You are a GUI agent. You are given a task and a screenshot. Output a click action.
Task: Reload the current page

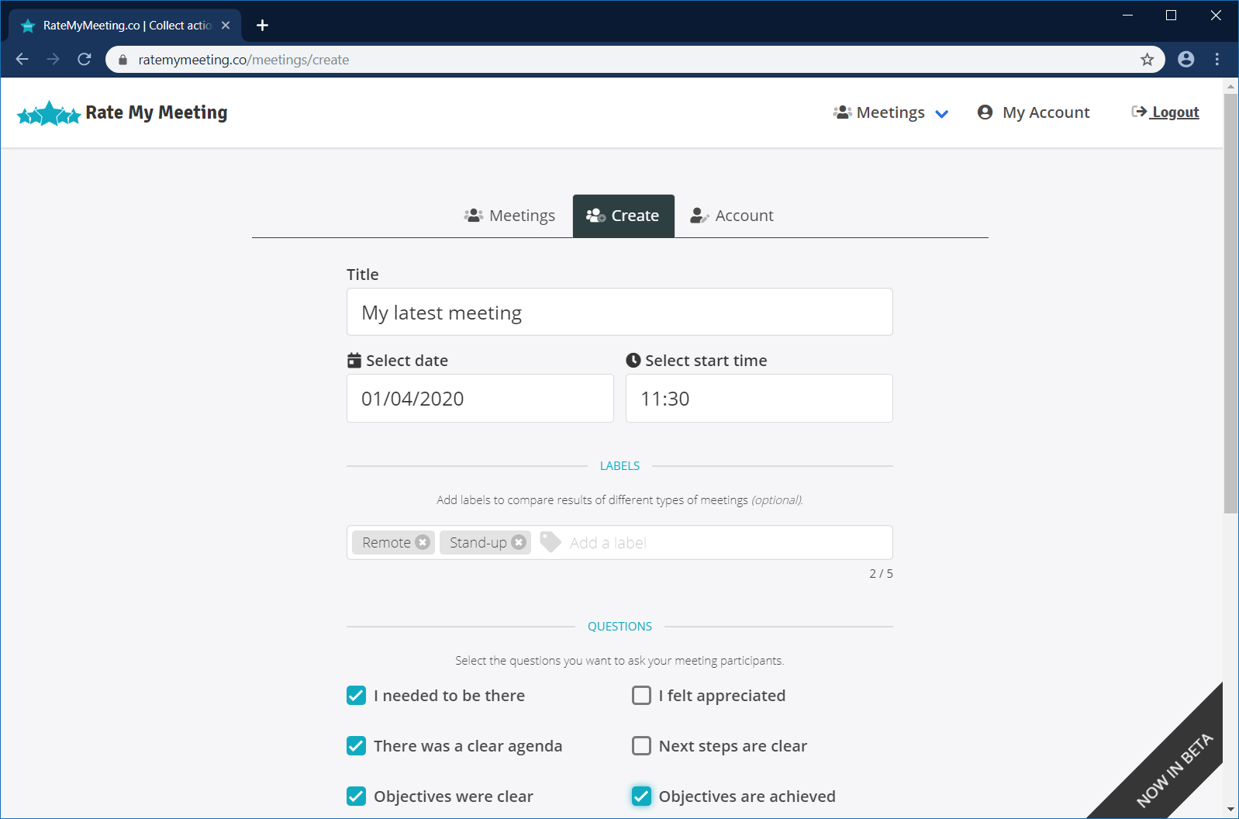(x=85, y=60)
